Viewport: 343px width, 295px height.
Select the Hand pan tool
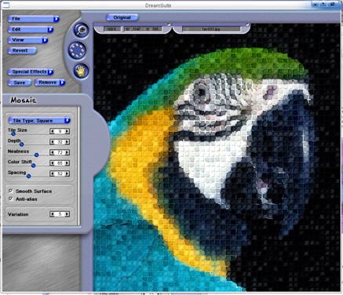click(81, 71)
